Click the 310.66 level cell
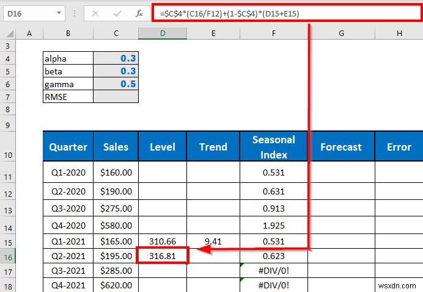Screen dimensions: 423x292 163,241
